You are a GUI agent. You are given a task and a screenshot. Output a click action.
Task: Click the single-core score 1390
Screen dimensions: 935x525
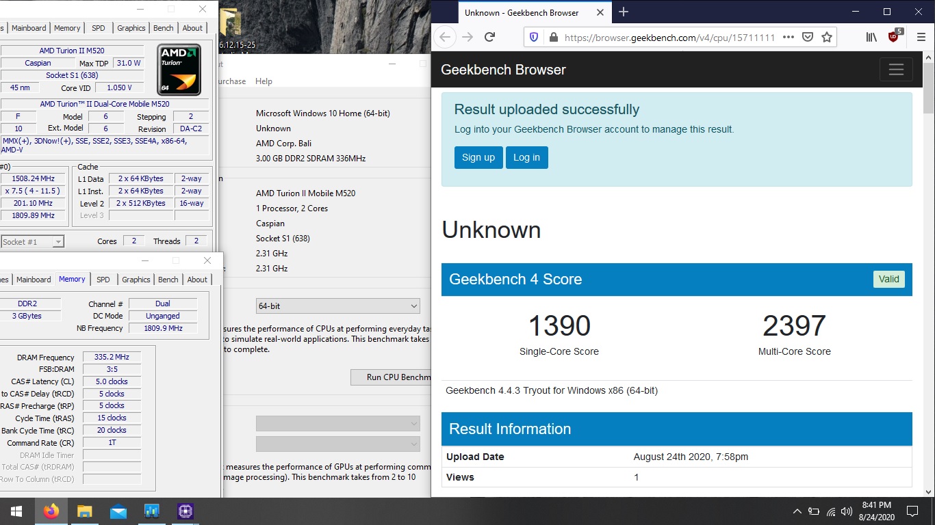point(559,326)
